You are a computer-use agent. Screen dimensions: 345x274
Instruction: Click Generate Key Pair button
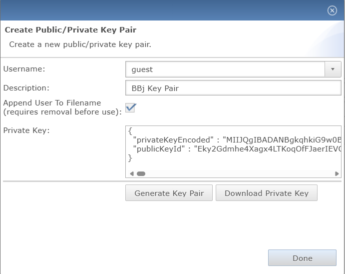tap(169, 193)
